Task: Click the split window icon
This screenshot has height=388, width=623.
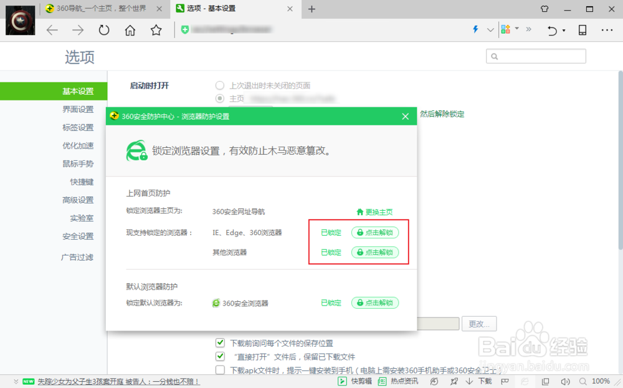Action: [x=546, y=382]
